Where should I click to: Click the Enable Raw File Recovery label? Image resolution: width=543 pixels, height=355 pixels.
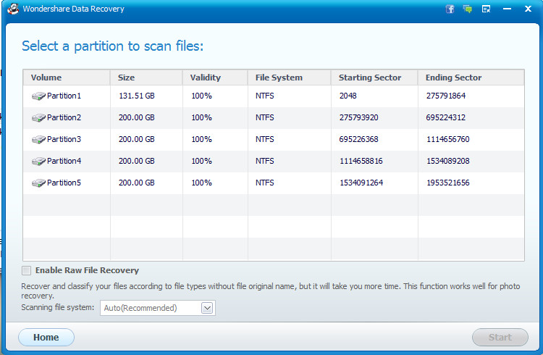87,270
